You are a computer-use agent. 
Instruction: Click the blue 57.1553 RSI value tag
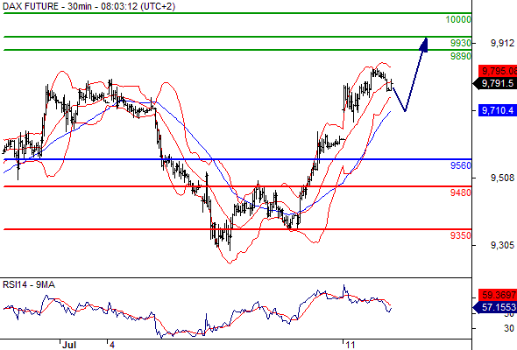(x=495, y=307)
